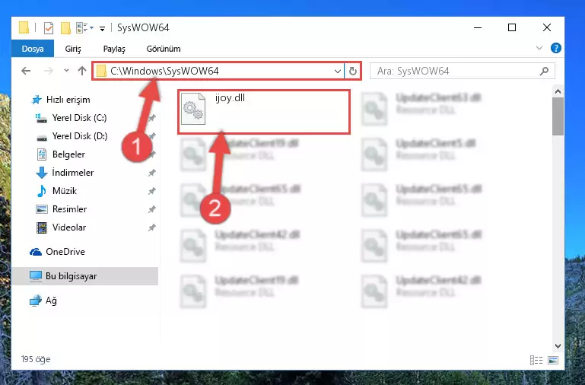
Task: Switch to details view icon in status bar
Action: click(536, 360)
